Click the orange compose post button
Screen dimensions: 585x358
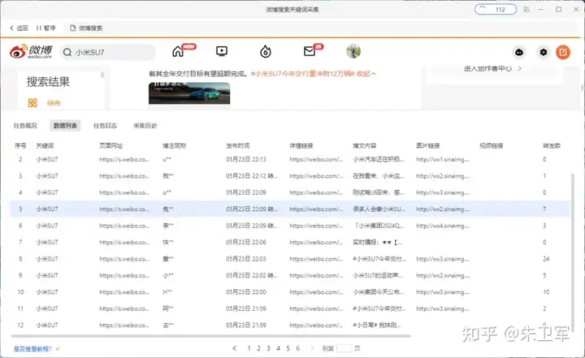pos(562,52)
